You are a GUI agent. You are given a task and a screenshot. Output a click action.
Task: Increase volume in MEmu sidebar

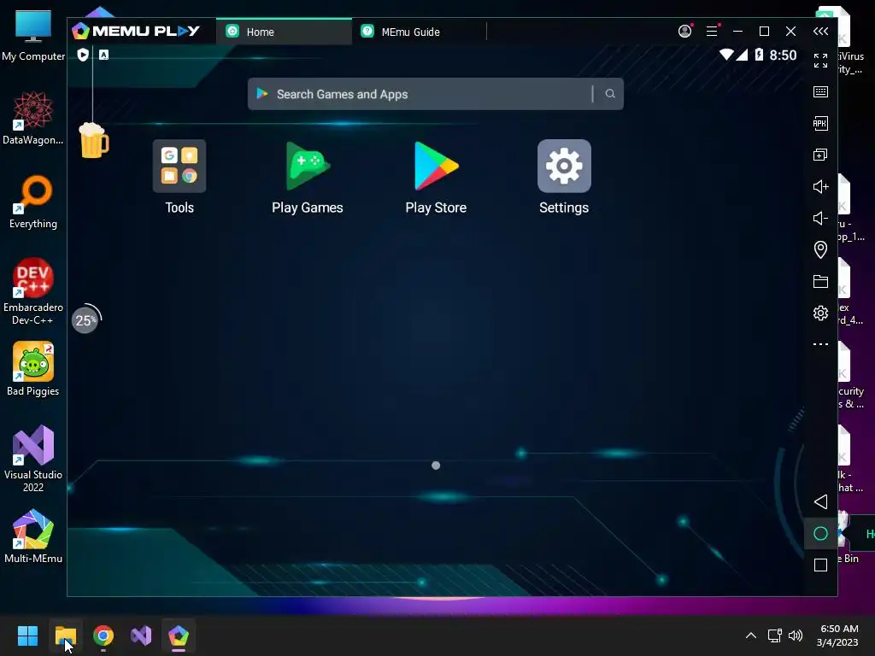(820, 186)
